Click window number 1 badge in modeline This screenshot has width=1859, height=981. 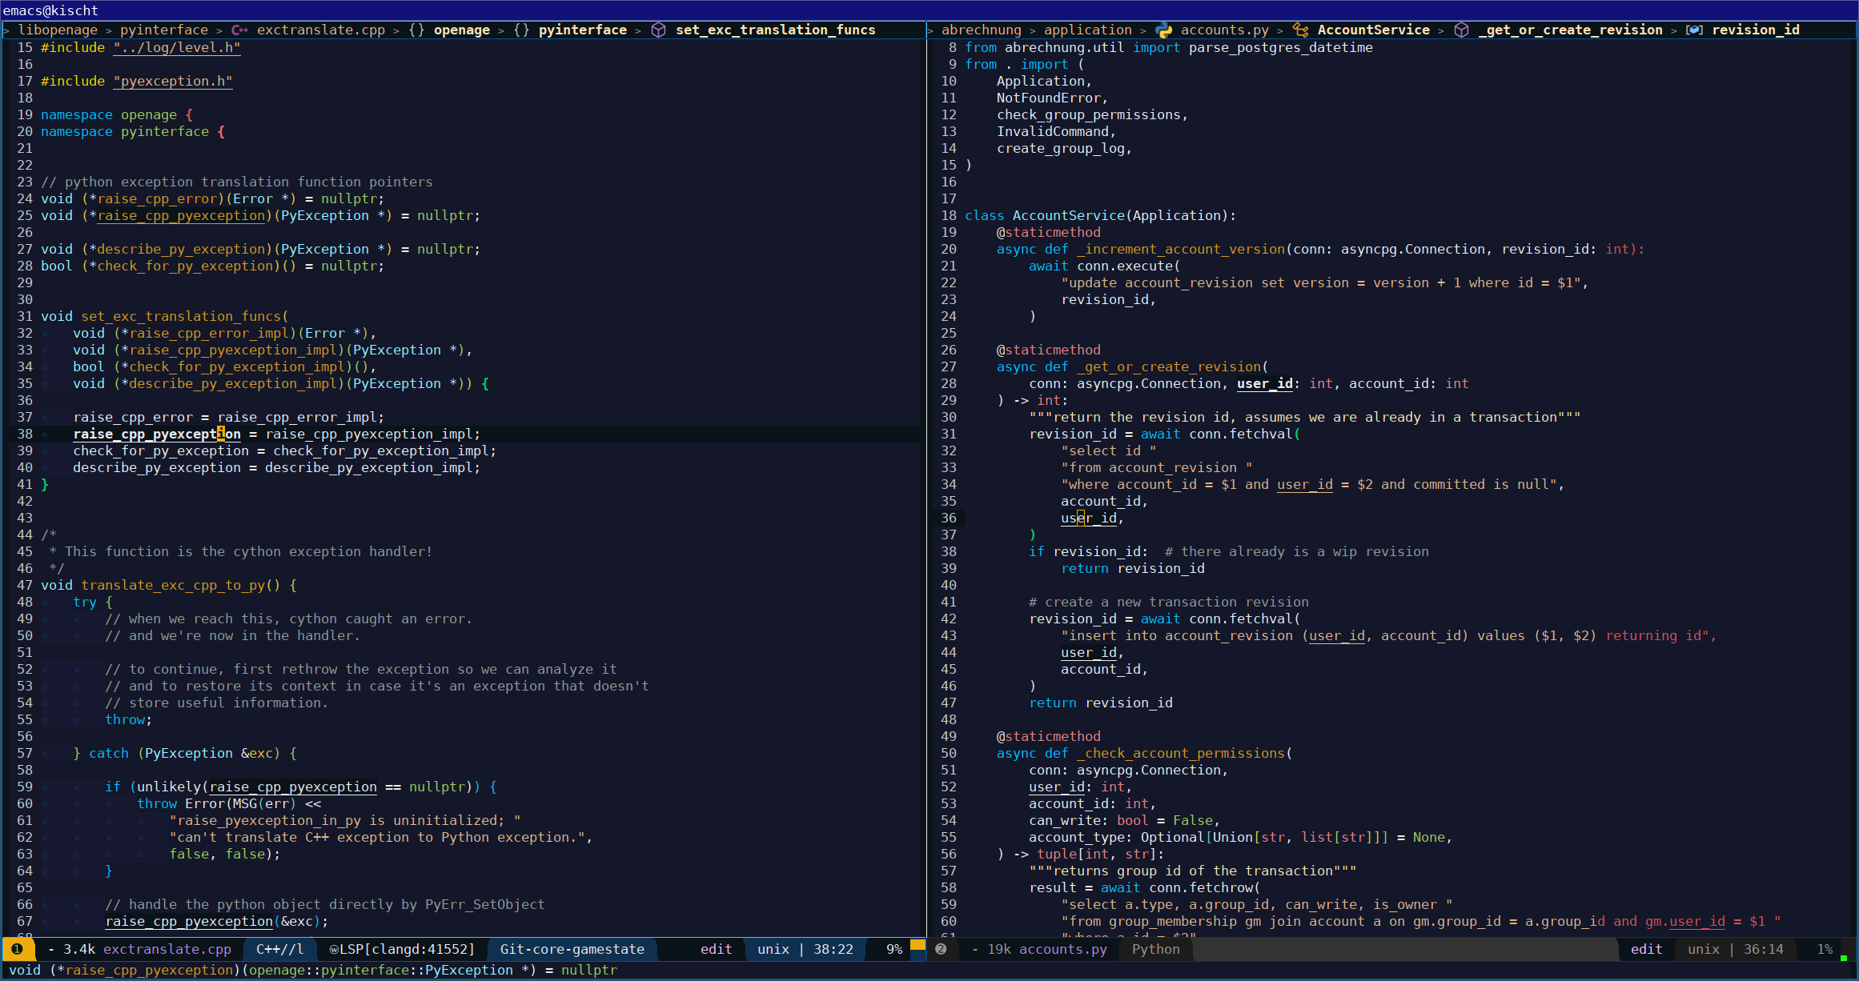click(x=17, y=949)
